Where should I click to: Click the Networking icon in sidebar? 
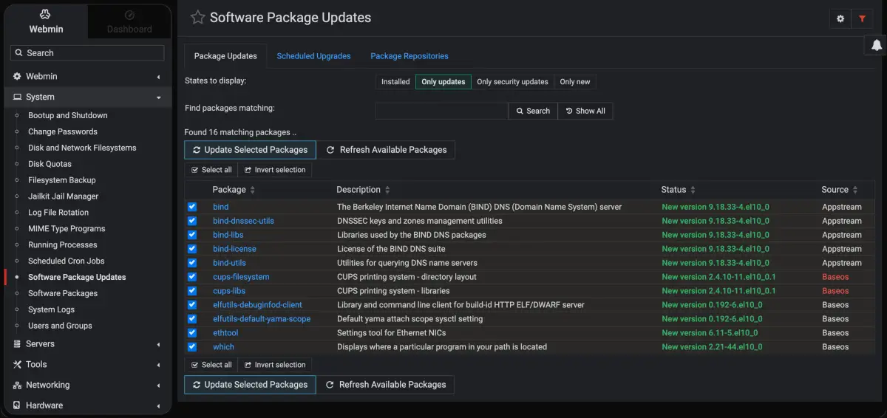click(18, 385)
